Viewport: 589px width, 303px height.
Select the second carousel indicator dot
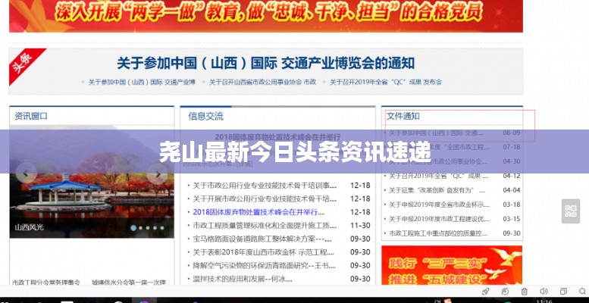tap(140, 228)
